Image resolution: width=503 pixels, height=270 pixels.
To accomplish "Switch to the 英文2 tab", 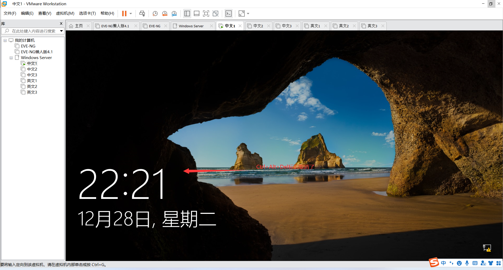I will pos(343,26).
